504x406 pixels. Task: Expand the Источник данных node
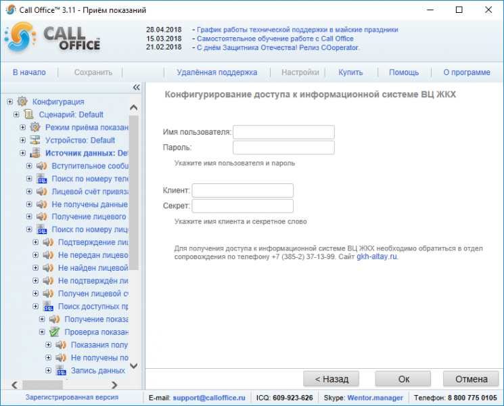(23, 153)
